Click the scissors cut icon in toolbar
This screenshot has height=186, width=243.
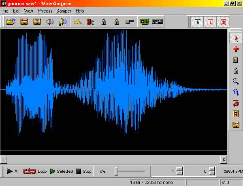pos(90,22)
